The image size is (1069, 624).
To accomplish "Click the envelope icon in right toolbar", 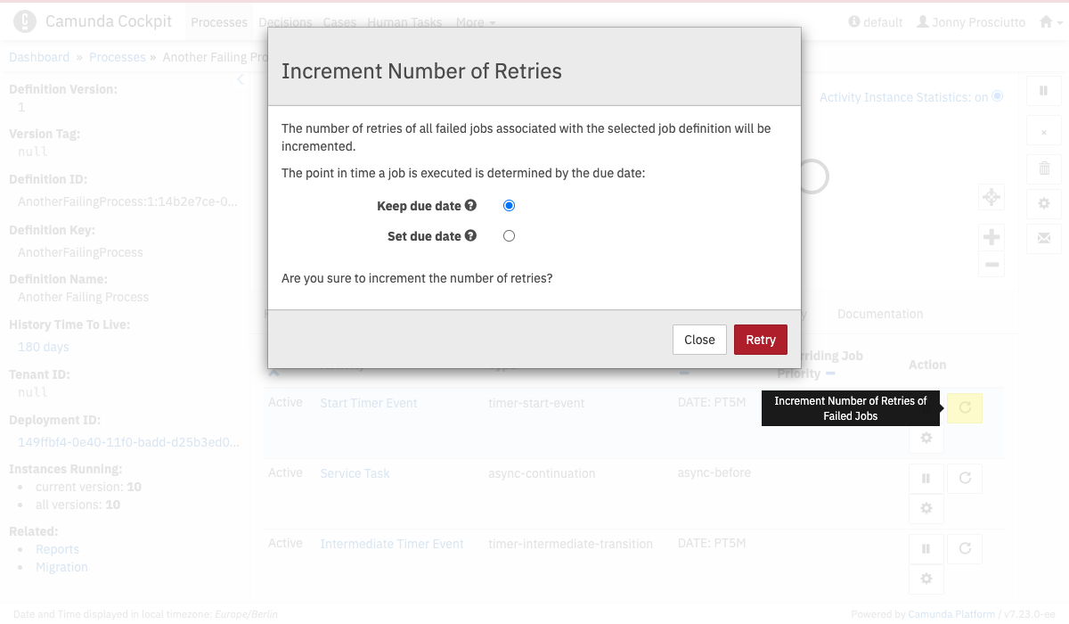I will coord(1044,238).
